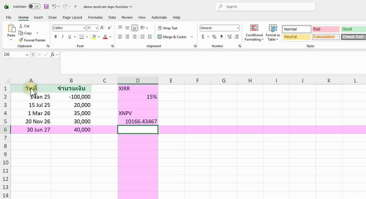Click the Font Color letter A icon
The image size is (366, 199).
105,37
